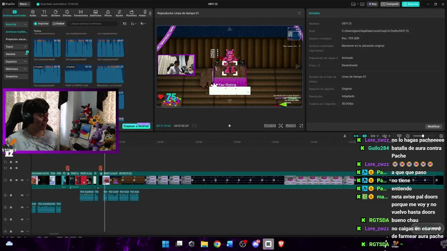
Task: Lock the audio track directly below the video
Action: 11,195
